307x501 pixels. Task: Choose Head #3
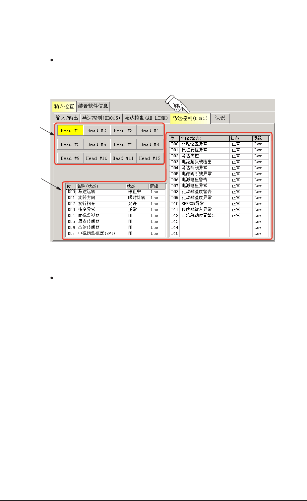pos(123,130)
